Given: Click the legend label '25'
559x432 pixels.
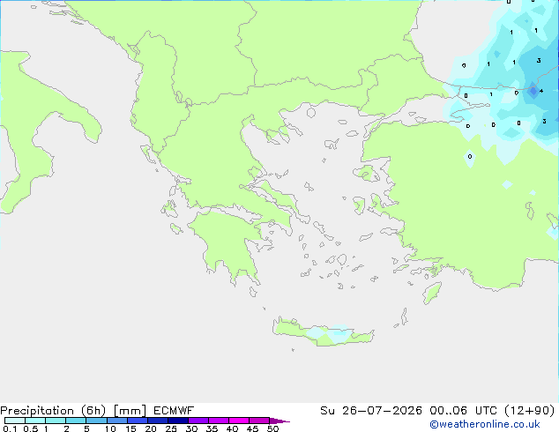Looking at the screenshot, I should point(171,428).
